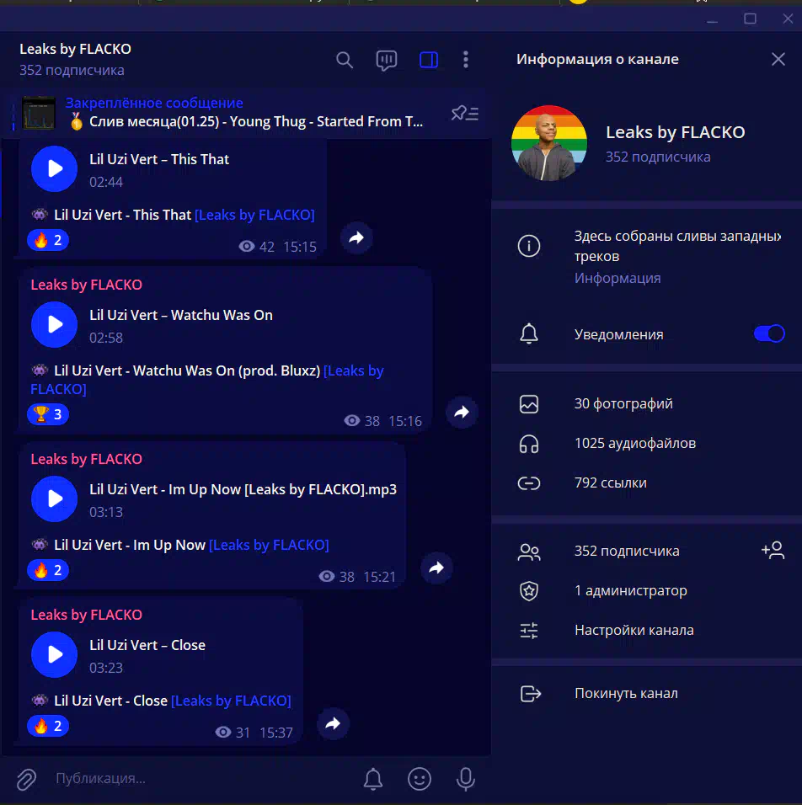
Task: Click the attach file paperclip icon
Action: [x=26, y=779]
